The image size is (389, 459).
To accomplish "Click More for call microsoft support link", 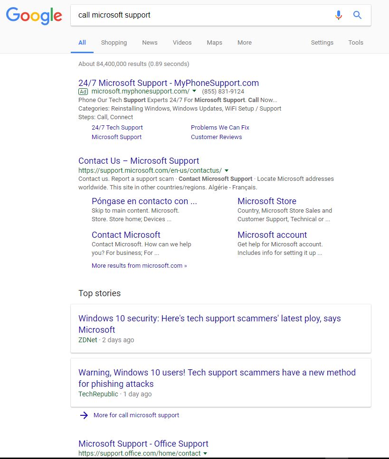I will point(136,415).
